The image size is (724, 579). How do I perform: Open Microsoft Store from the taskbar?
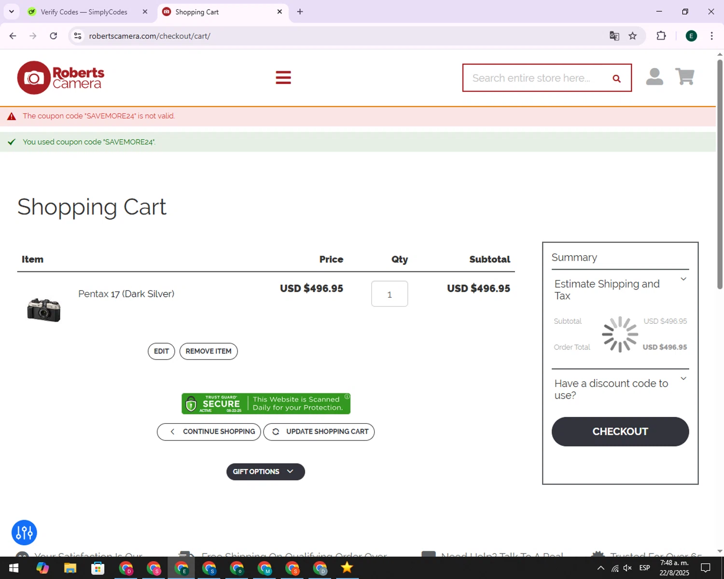coord(98,568)
